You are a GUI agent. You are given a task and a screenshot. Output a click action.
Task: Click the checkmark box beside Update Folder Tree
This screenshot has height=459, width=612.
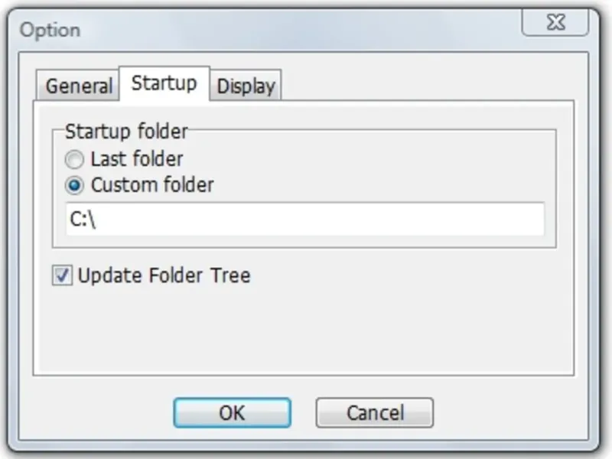(63, 275)
